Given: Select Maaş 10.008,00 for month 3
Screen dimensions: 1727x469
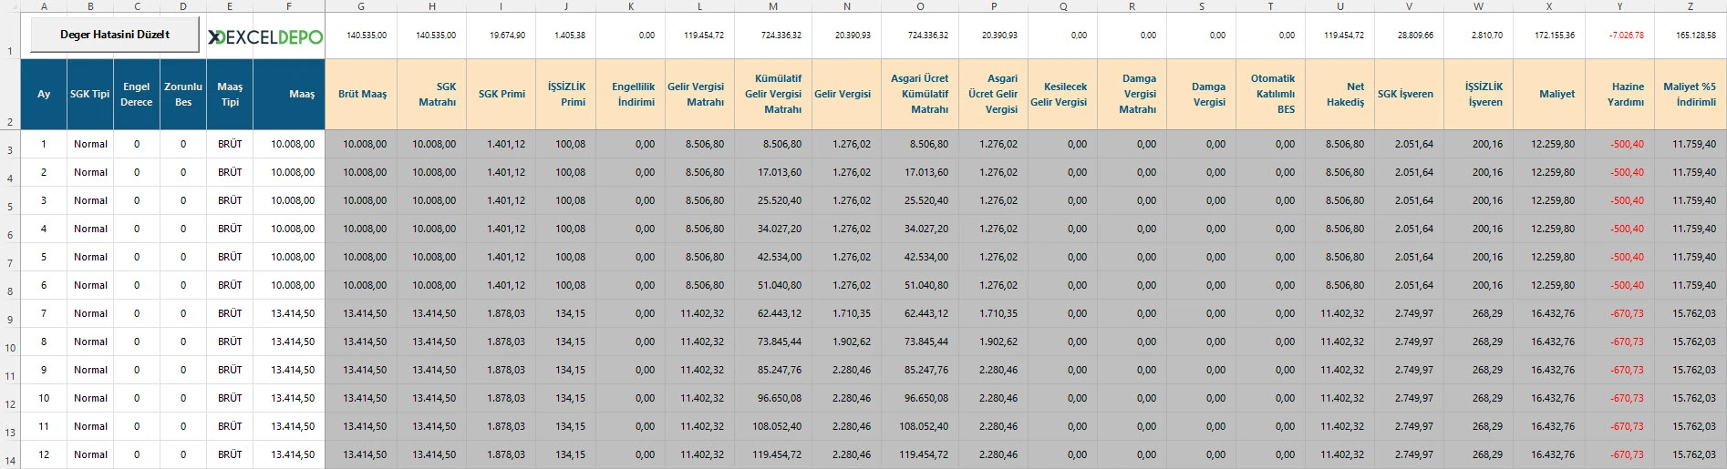Looking at the screenshot, I should 289,200.
